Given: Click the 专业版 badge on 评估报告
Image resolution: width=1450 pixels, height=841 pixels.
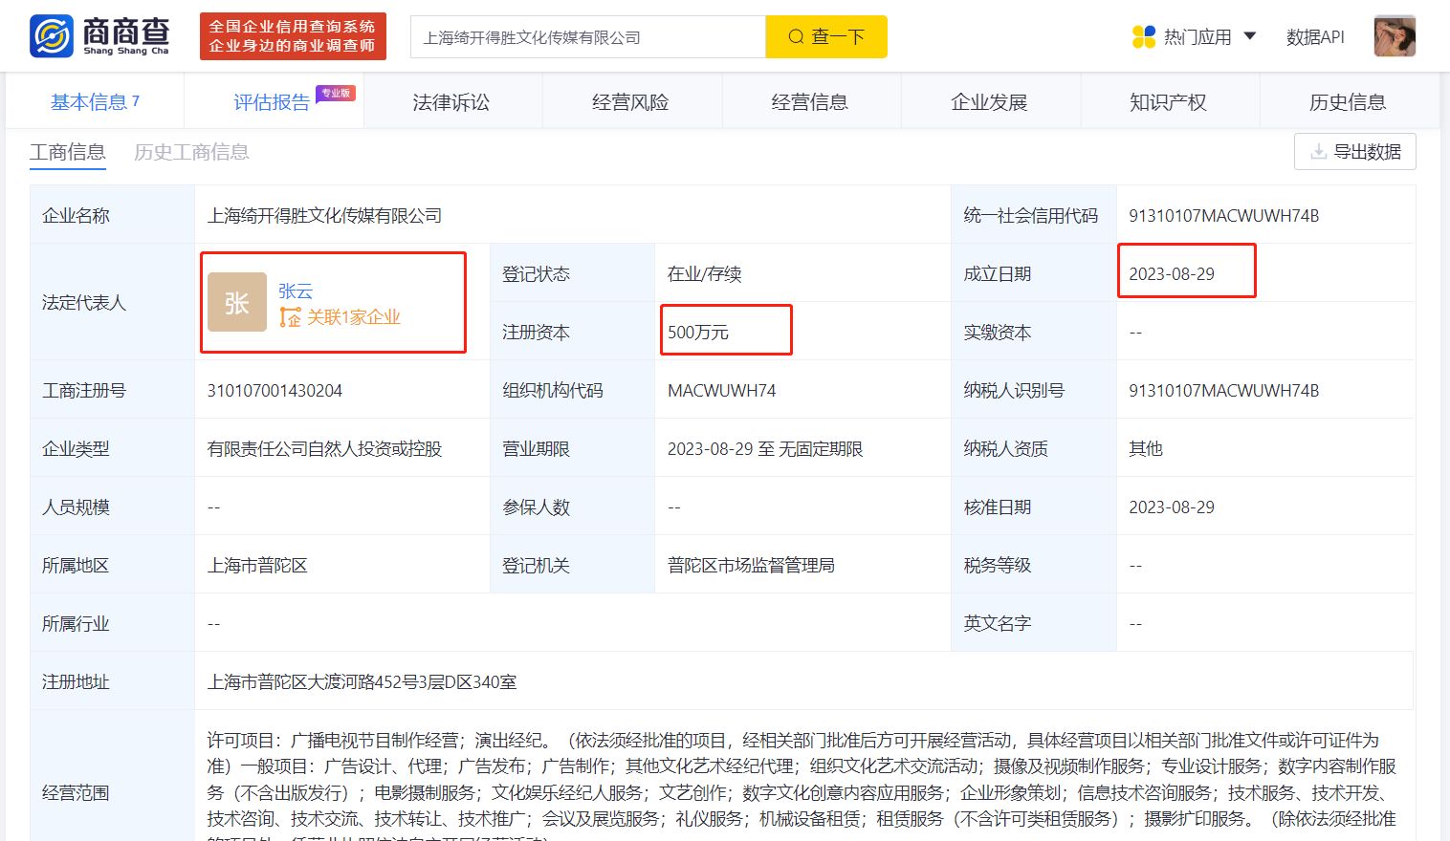Looking at the screenshot, I should coord(336,94).
